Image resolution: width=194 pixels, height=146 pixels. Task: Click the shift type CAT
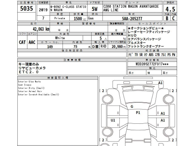22,42
